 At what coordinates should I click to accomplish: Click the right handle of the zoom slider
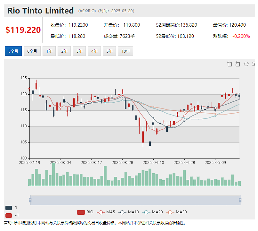tap(240, 200)
